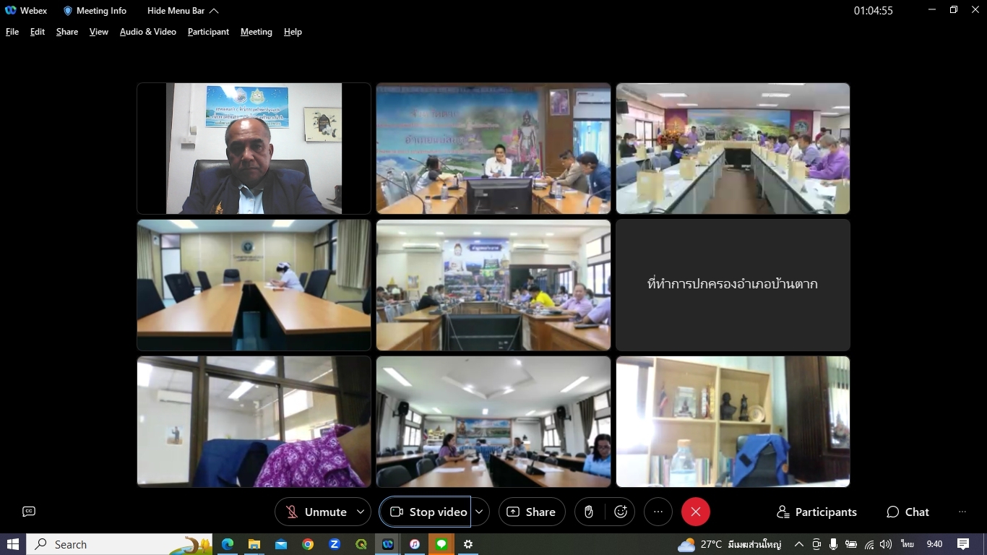This screenshot has width=987, height=555.
Task: Open the Share menu
Action: point(67,32)
